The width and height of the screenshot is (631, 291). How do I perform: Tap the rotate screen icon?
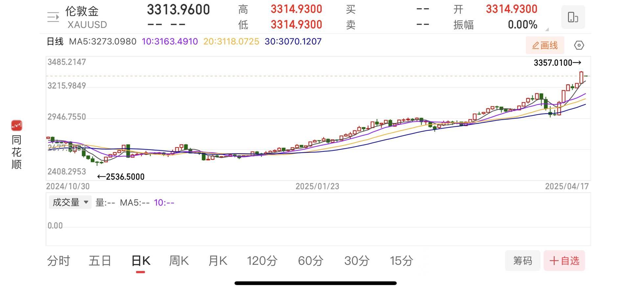click(573, 17)
